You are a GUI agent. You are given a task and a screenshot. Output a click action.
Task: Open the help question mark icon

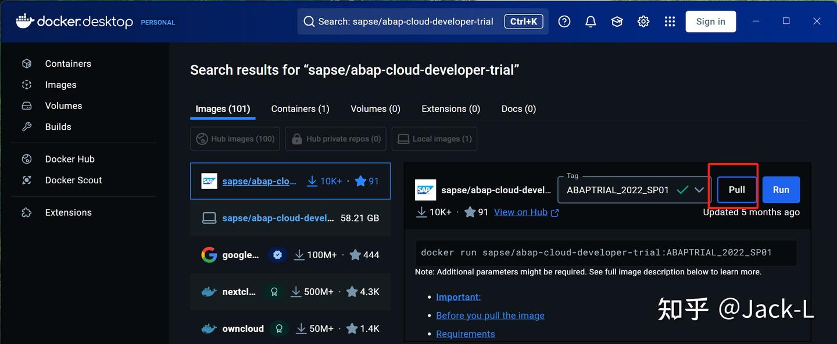pos(564,21)
